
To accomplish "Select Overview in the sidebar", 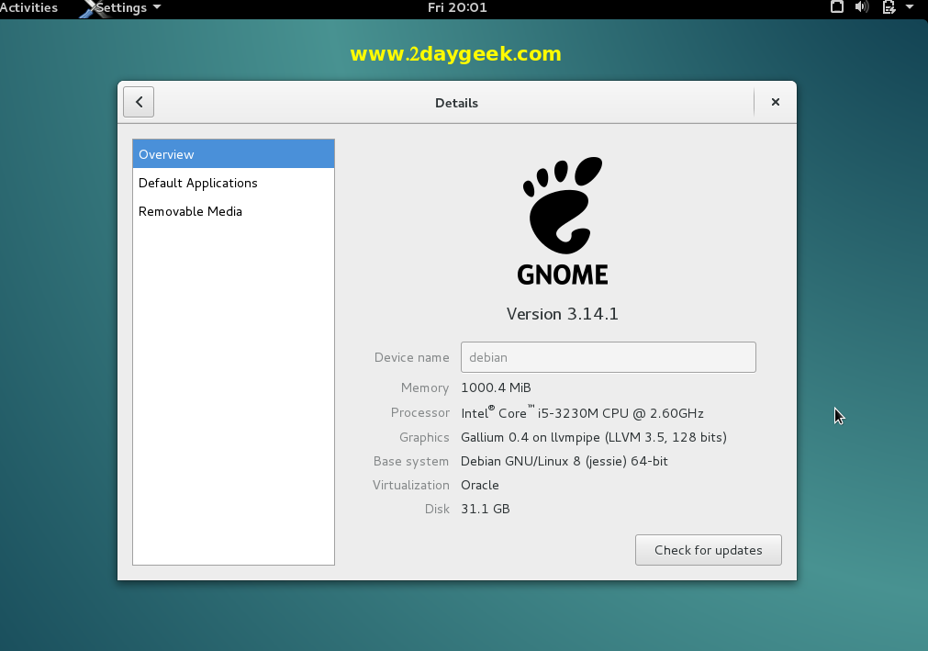I will (233, 154).
